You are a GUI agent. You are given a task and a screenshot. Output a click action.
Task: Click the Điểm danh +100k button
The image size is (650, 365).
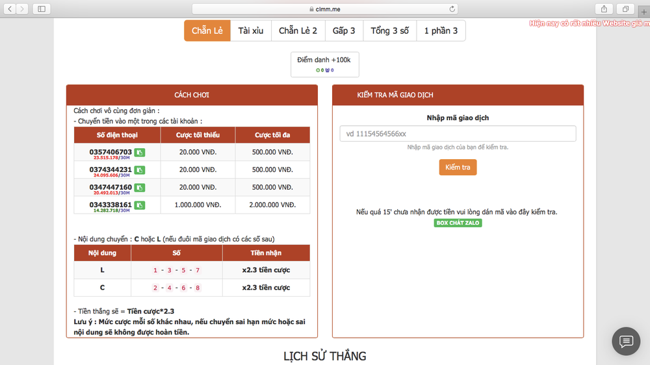click(x=324, y=64)
